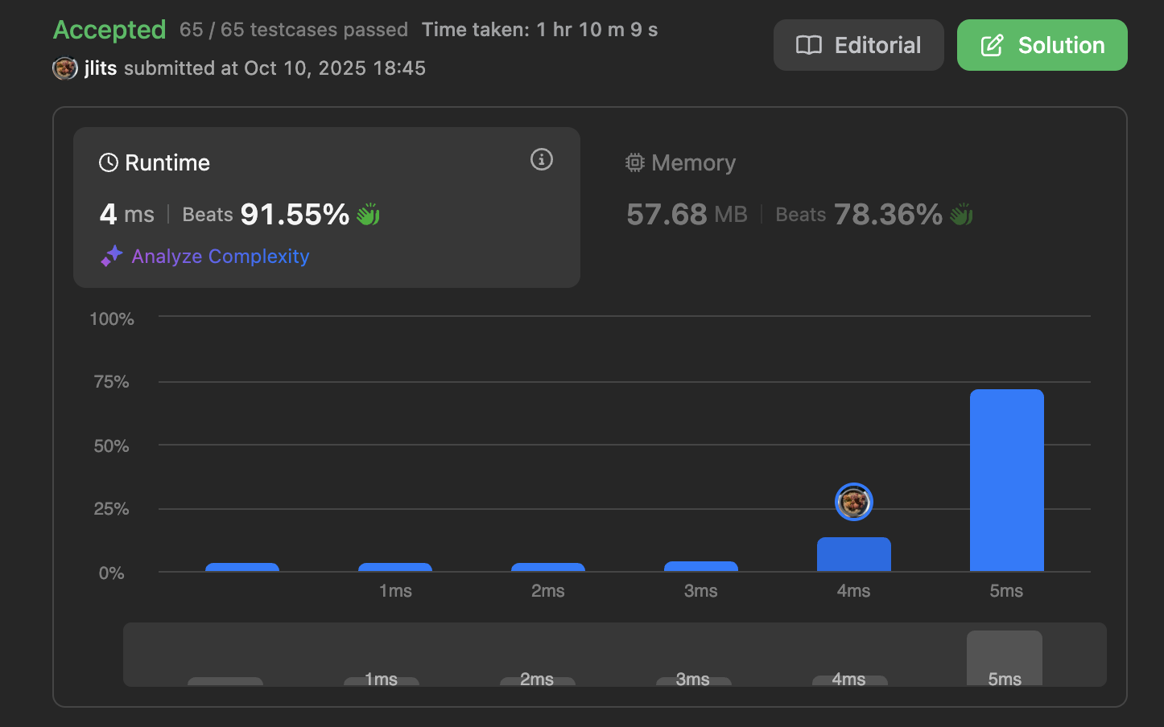Click the avatar marker above 4ms bar
The width and height of the screenshot is (1164, 727).
[854, 502]
